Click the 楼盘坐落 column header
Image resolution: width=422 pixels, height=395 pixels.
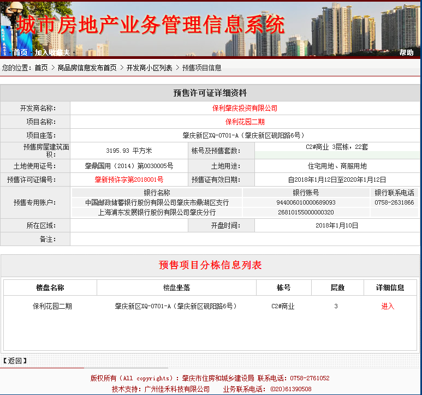(176, 288)
